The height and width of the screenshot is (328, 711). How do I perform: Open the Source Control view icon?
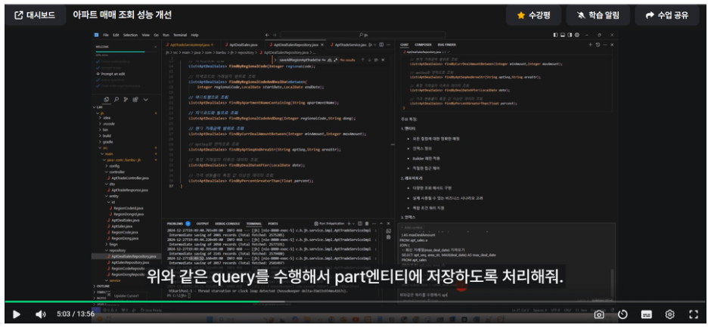126,100
